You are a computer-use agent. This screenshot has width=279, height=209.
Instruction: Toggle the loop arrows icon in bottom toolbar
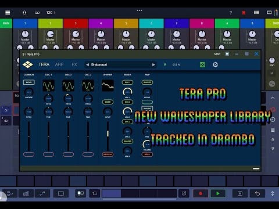click(95, 193)
